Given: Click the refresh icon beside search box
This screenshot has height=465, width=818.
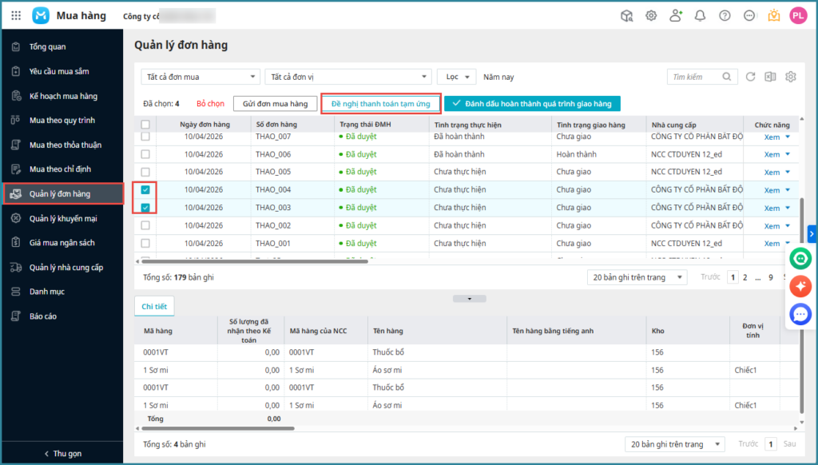Looking at the screenshot, I should pos(750,77).
